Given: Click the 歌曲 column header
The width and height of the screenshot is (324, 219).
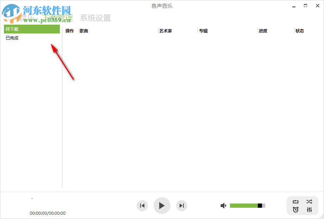Looking at the screenshot, I should pos(85,31).
